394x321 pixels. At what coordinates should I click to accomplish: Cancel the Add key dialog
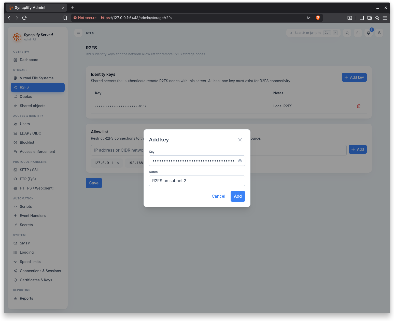pos(218,196)
